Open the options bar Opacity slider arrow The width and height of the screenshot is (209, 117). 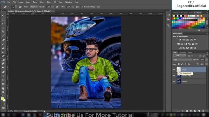pos(53,7)
